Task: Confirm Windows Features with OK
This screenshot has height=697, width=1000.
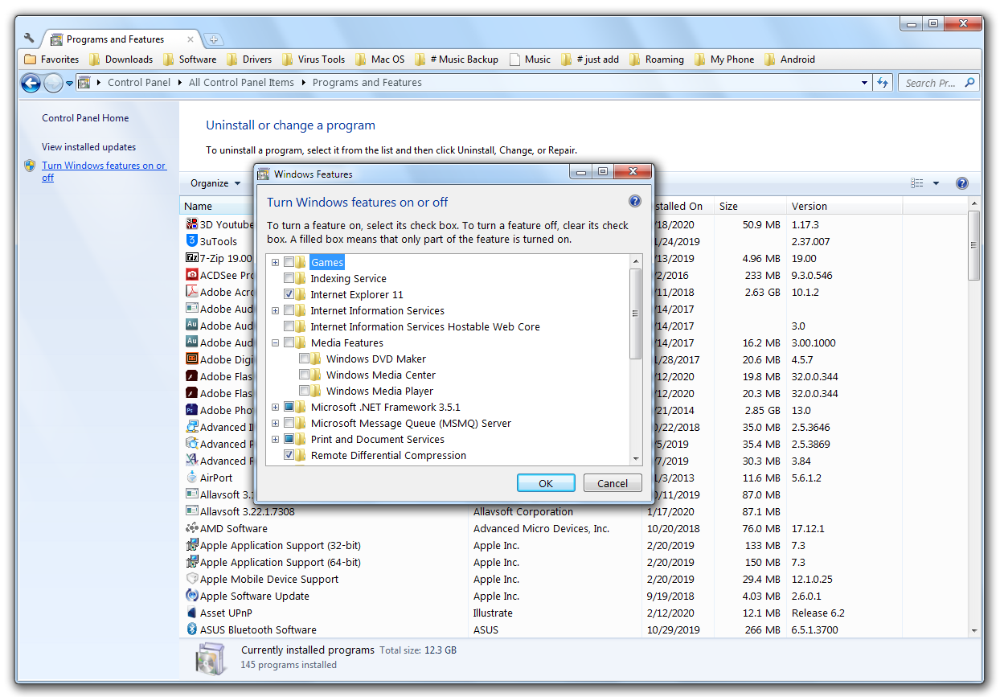Action: coord(546,483)
